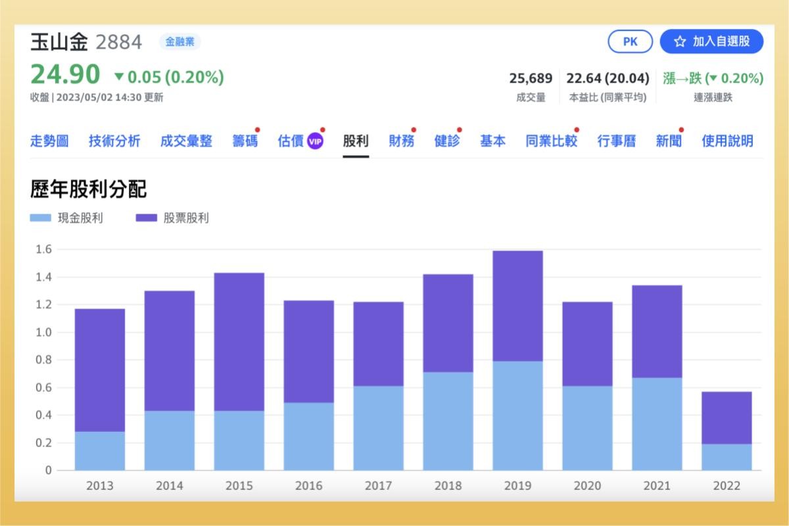Screen dimensions: 789x526
Task: Click the VIP badge on 估價 tab
Action: pyautogui.click(x=315, y=140)
